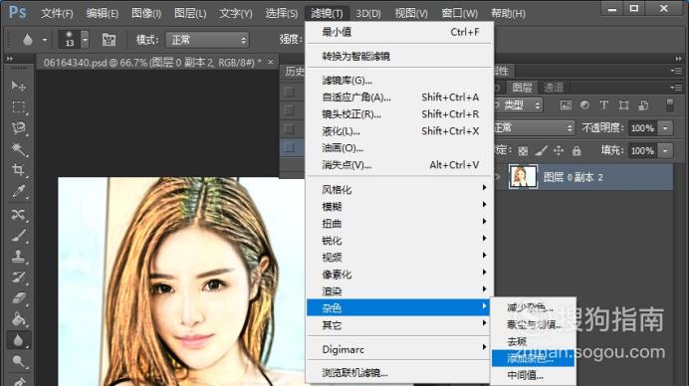The image size is (689, 386).
Task: Open 填充 fill slider arrow
Action: coord(665,150)
